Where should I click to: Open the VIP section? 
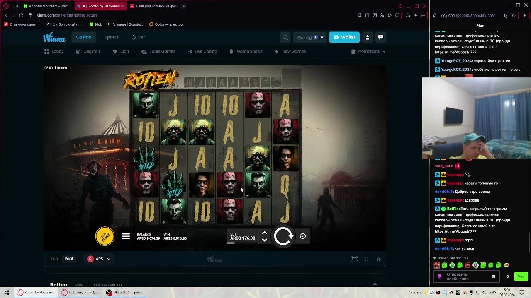click(138, 37)
